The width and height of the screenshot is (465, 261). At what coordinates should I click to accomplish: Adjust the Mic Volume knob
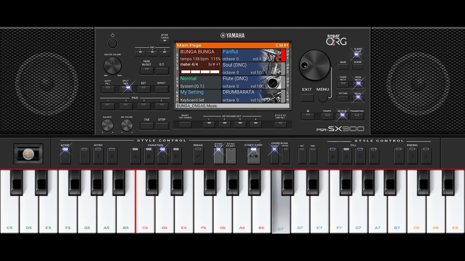(126, 125)
